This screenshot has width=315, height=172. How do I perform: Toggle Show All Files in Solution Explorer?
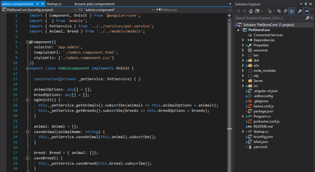tap(291, 11)
